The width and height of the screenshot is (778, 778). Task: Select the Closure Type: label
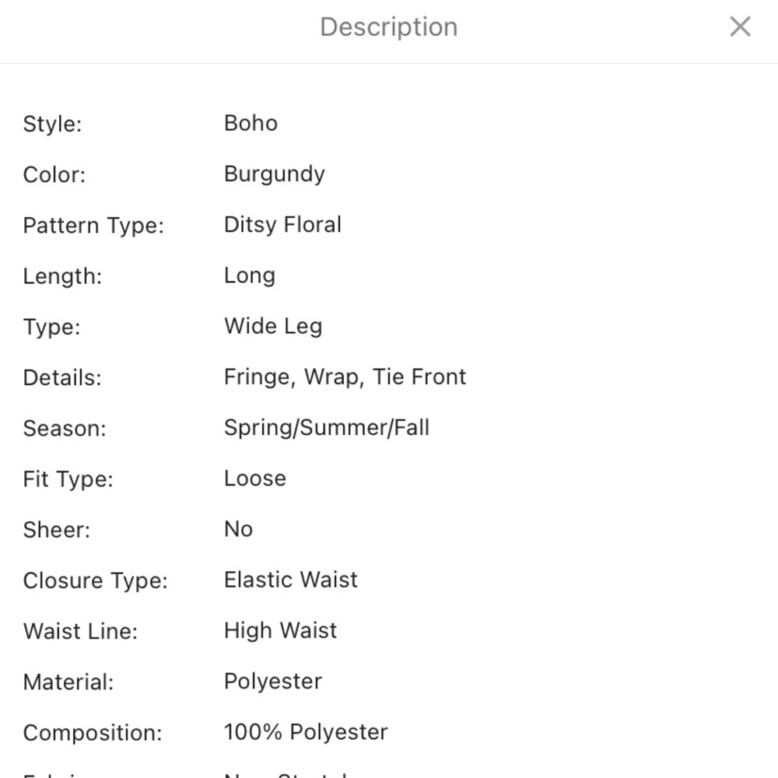tap(95, 581)
